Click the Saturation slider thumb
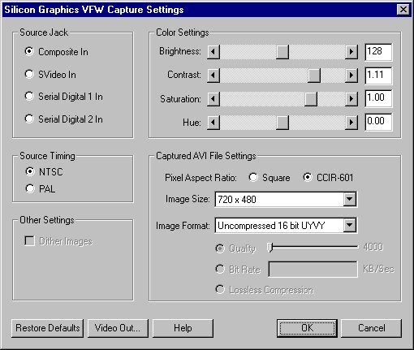The width and height of the screenshot is (414, 350). pos(311,98)
